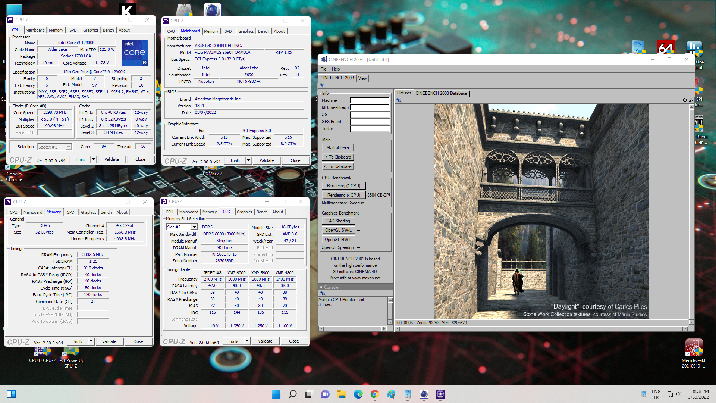This screenshot has height=403, width=716.
Task: Switch to the Bench tab in the CPU-Z CPU window
Action: (x=109, y=30)
